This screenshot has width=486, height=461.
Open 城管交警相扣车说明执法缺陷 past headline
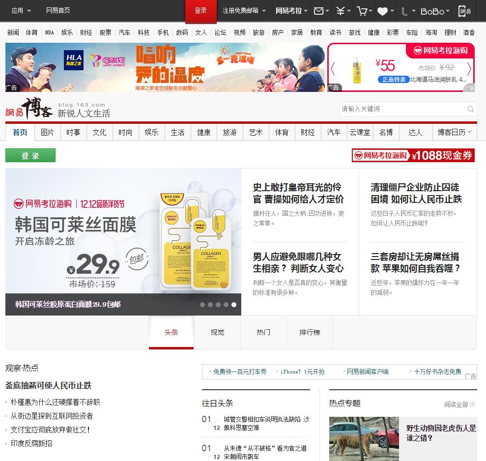click(x=266, y=424)
